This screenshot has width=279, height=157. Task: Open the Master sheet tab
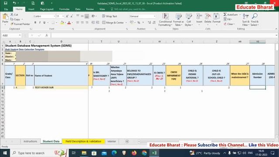coord(112,141)
